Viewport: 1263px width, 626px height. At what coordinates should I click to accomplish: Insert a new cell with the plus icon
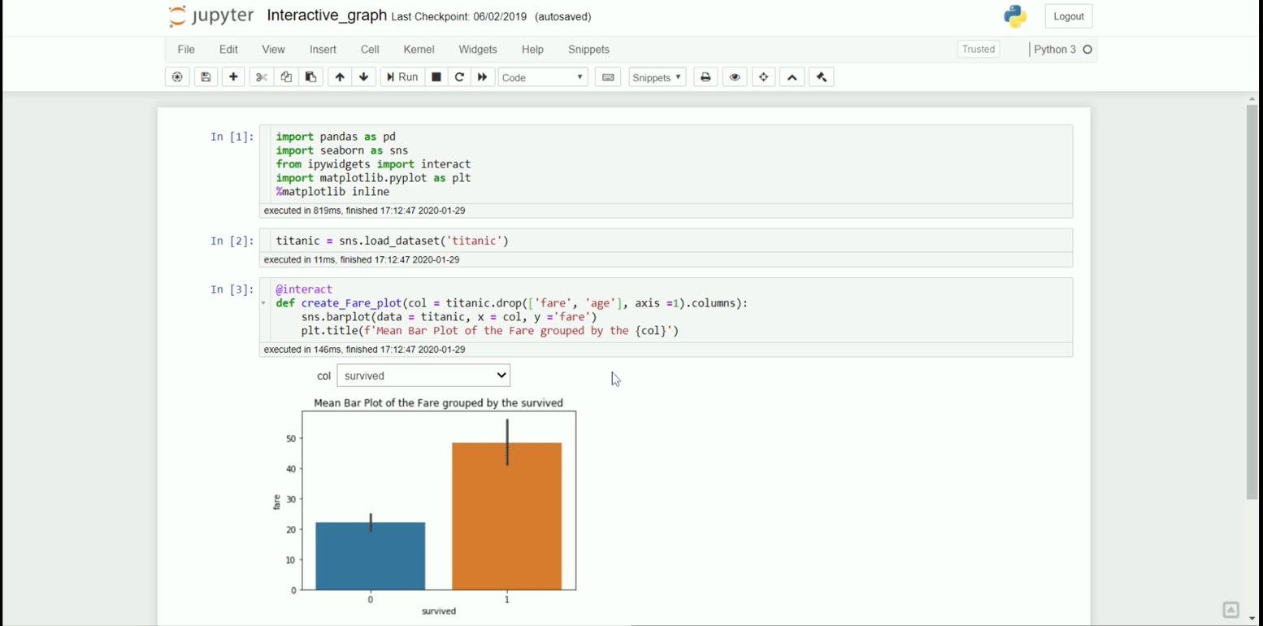233,76
